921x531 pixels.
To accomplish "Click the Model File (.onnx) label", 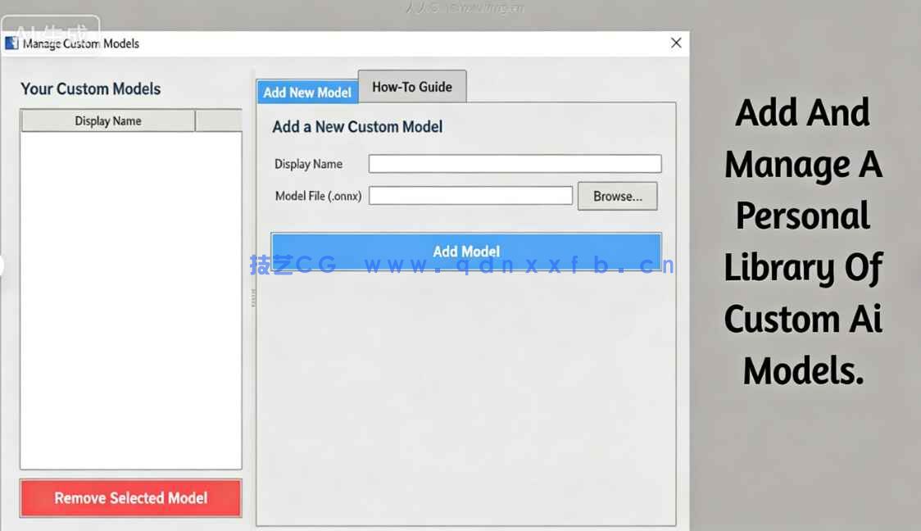I will [317, 195].
